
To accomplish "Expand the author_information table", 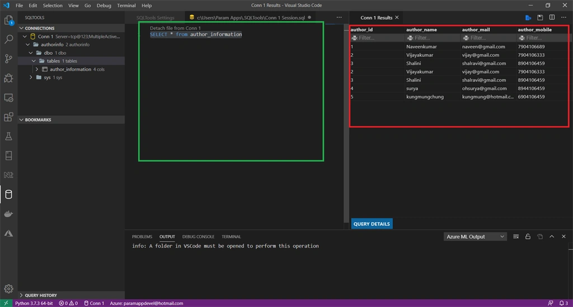I will (36, 69).
